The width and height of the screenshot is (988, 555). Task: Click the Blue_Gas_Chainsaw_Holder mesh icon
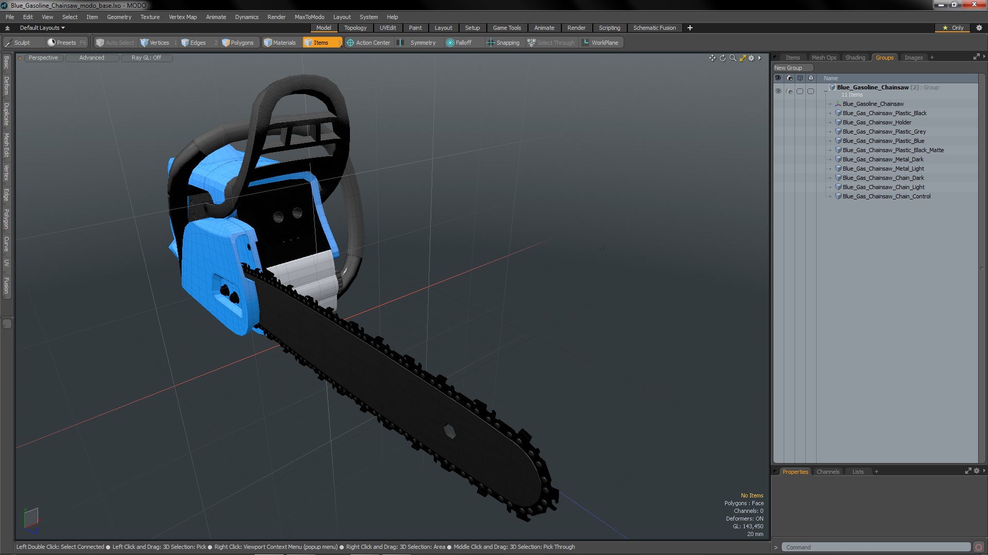click(x=838, y=122)
